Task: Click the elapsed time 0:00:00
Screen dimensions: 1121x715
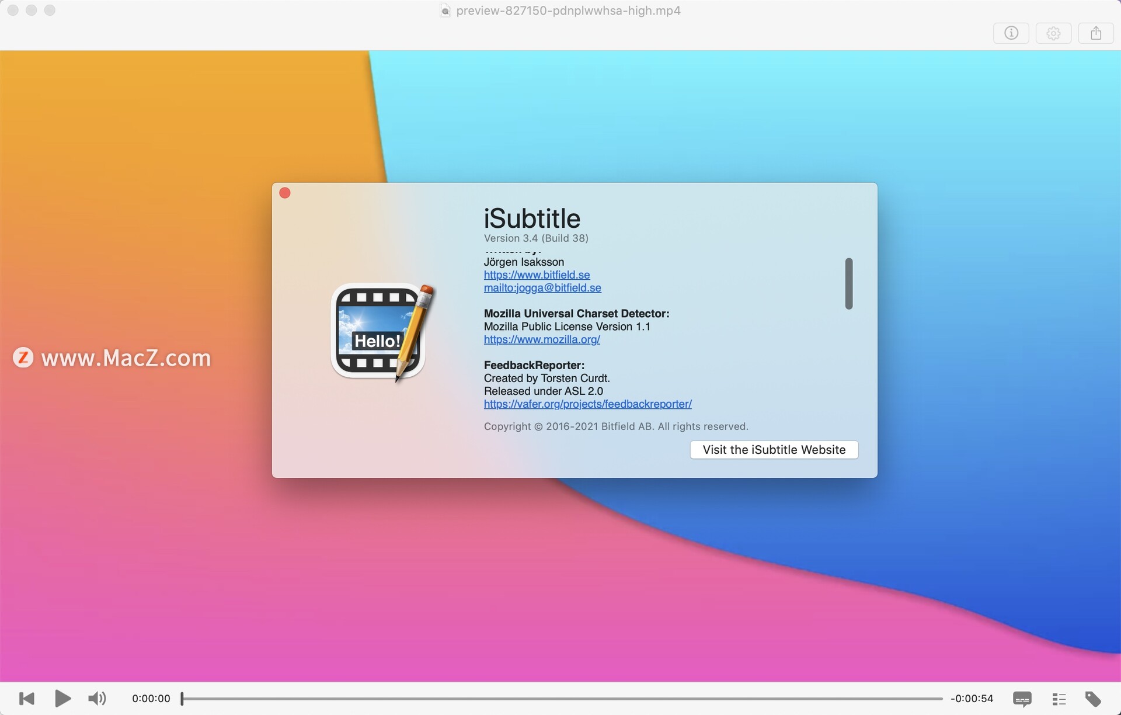Action: [151, 698]
